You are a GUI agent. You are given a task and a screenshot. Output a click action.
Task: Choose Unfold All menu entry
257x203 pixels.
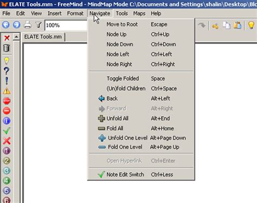[x=141, y=118]
